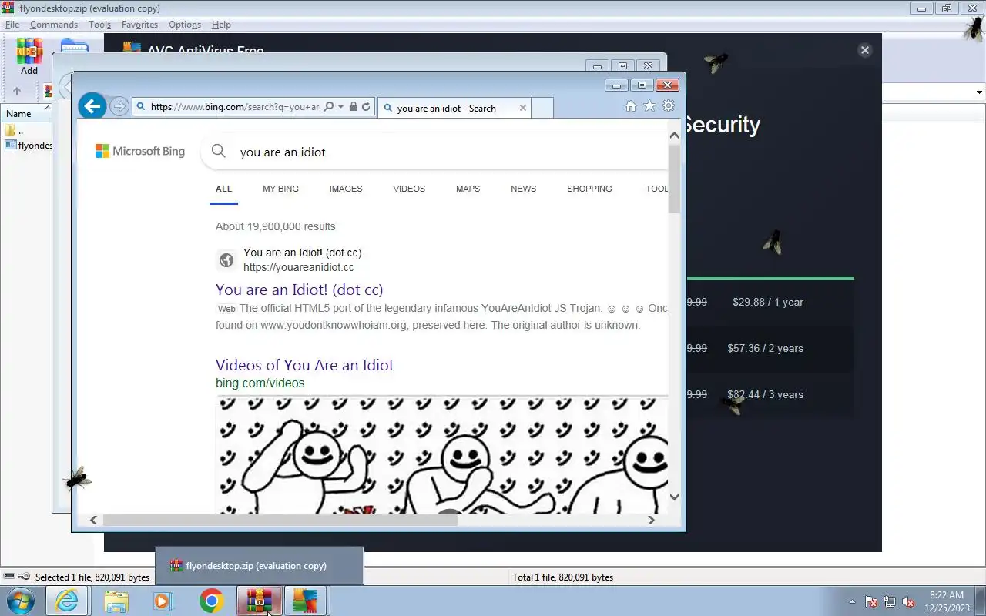Open the favorites star icon
The image size is (986, 616).
(650, 106)
